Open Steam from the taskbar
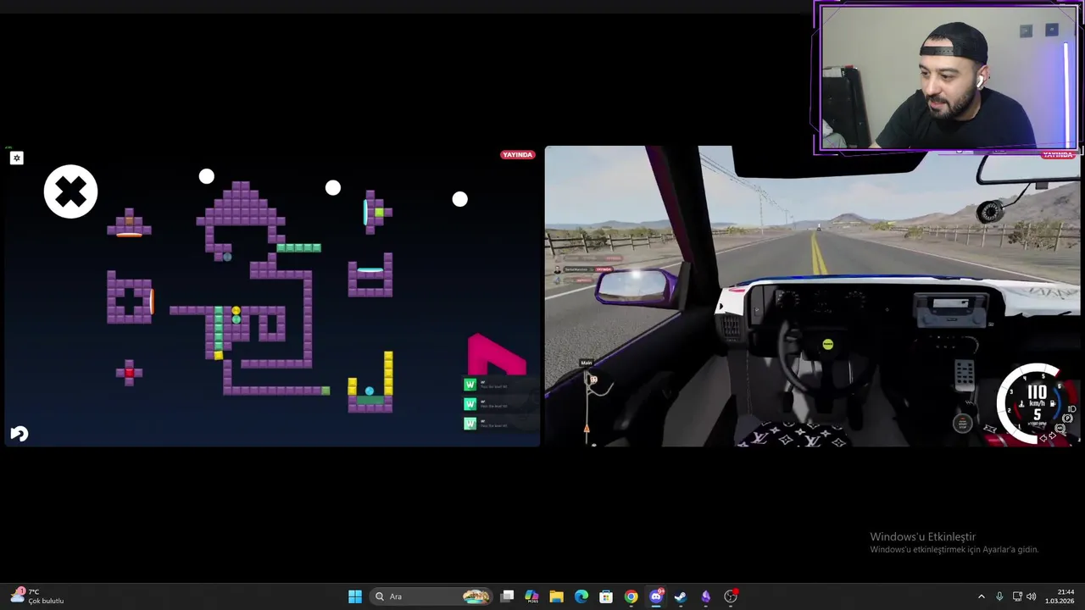The image size is (1085, 610). (x=681, y=596)
